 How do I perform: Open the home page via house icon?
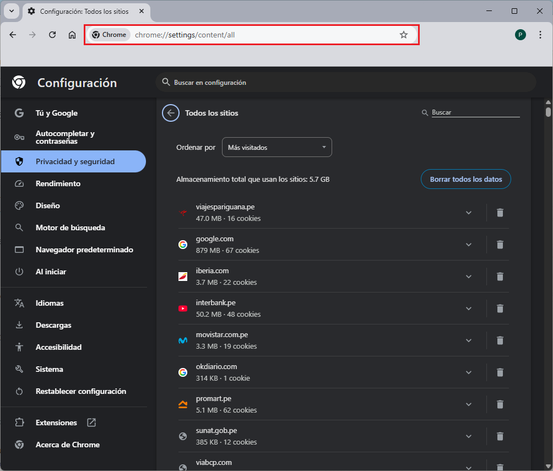click(x=72, y=35)
